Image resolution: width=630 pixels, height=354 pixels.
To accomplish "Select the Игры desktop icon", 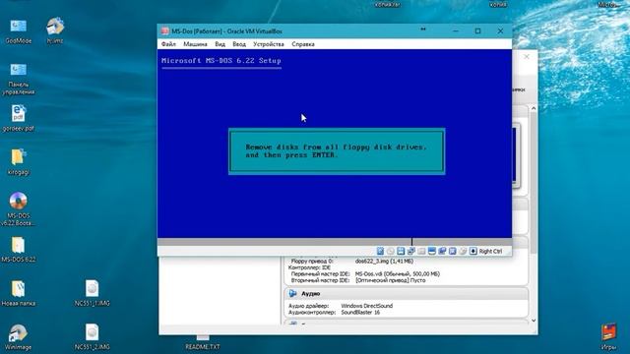I will (608, 337).
